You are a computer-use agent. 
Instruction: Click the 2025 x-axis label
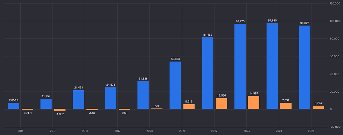coord(311,131)
